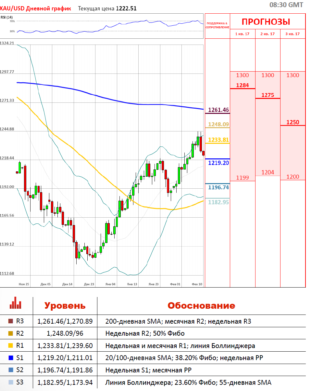Click the XAU/USD Дневной график title
The image size is (311, 391).
[x=35, y=8]
